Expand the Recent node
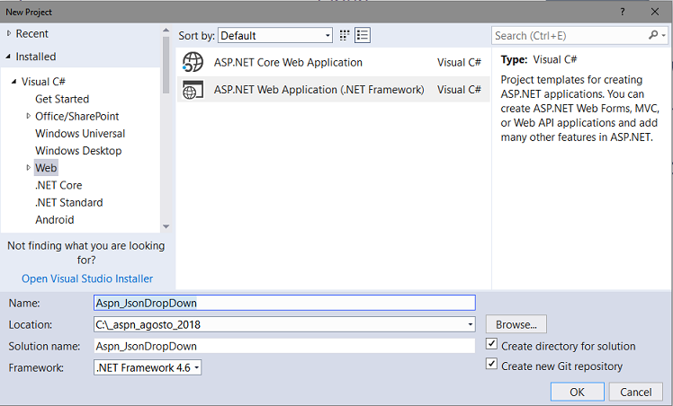The width and height of the screenshot is (673, 406). pos(9,33)
